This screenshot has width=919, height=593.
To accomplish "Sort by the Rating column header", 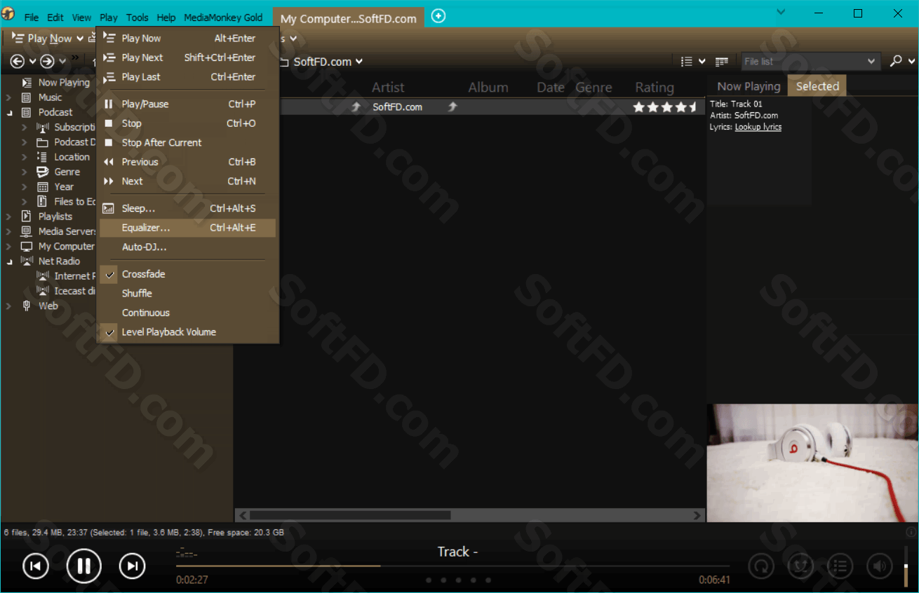I will tap(655, 88).
